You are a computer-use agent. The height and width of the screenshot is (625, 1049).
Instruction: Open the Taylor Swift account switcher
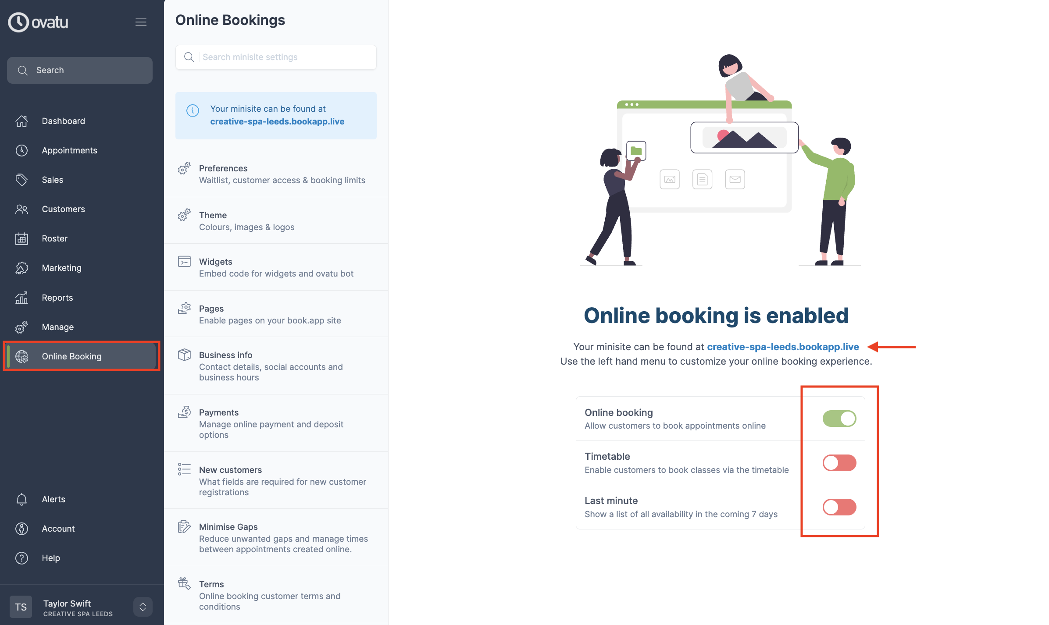click(x=143, y=607)
